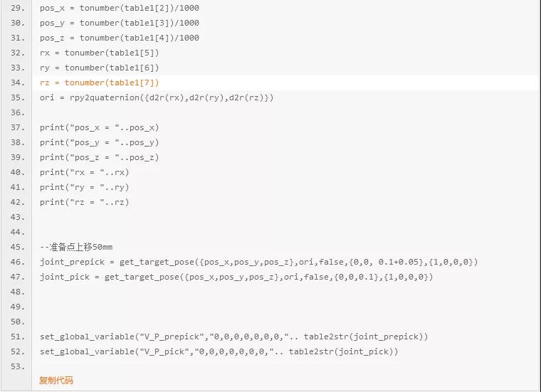Click the 准备点上移50mm comment line

(x=76, y=247)
